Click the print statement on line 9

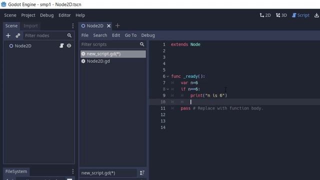point(208,95)
